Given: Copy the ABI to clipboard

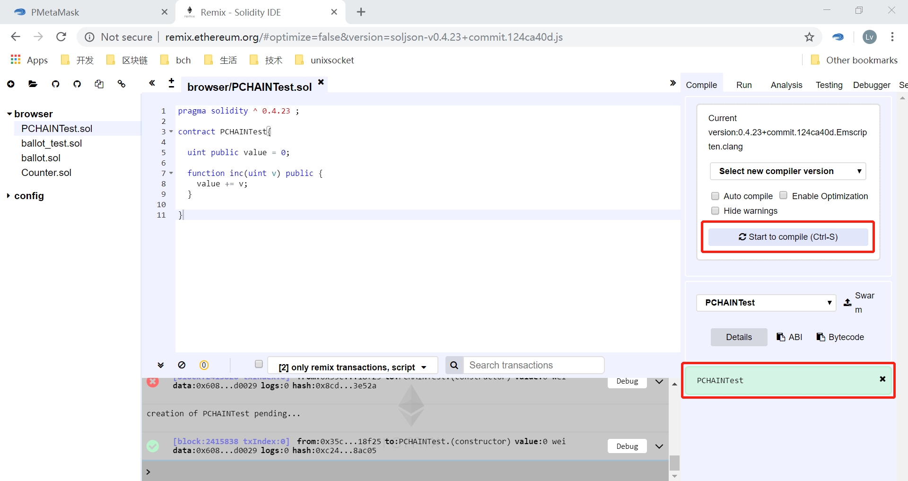Looking at the screenshot, I should [x=789, y=337].
